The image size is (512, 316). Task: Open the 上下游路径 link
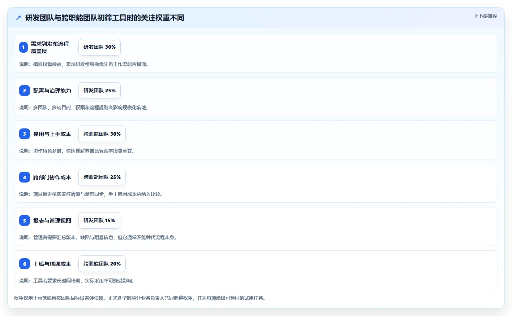(485, 16)
